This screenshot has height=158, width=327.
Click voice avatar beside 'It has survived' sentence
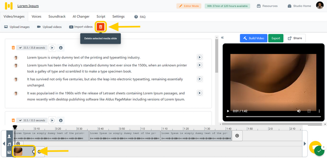16,79
